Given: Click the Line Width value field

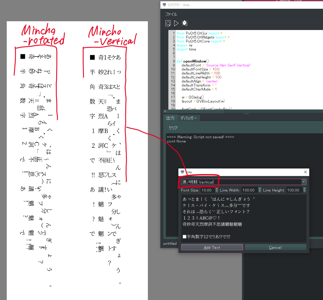Looking at the screenshot, I should click(250, 190).
